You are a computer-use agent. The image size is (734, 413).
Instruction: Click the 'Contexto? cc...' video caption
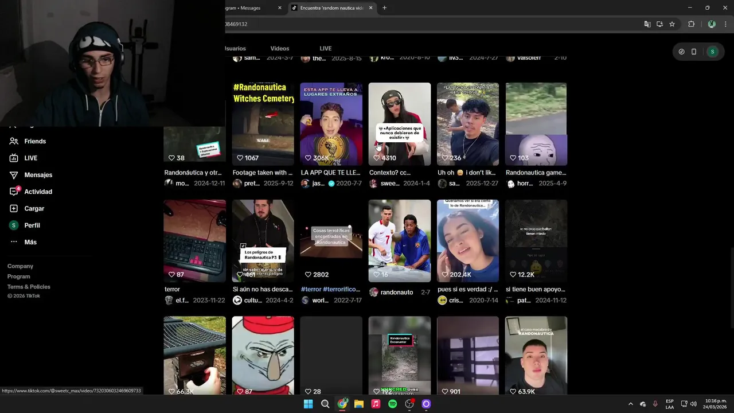pos(390,173)
